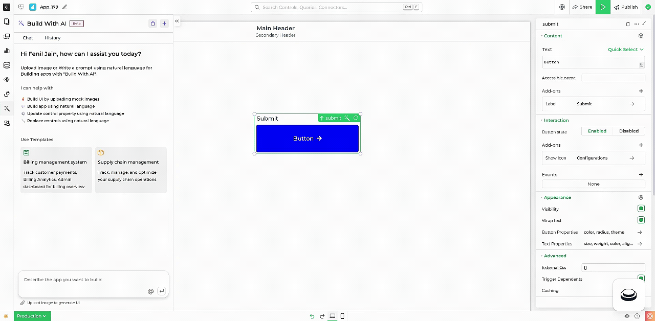655x321 pixels.
Task: Open Button Properties arrow
Action: point(640,232)
